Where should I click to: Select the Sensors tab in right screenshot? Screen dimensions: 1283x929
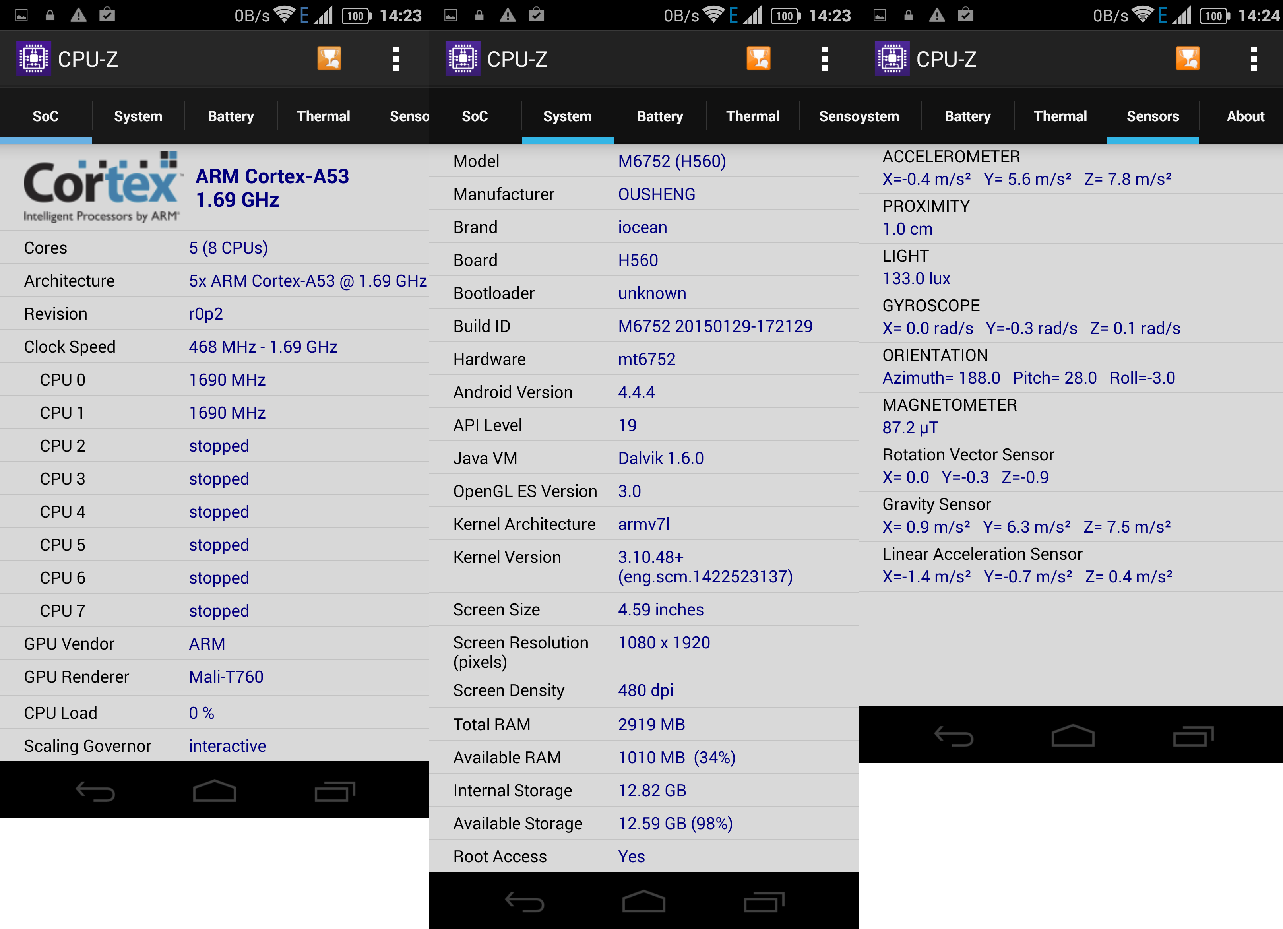[1153, 116]
